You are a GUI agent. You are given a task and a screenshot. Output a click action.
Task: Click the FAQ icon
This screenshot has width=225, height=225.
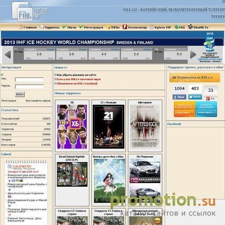[176, 27]
